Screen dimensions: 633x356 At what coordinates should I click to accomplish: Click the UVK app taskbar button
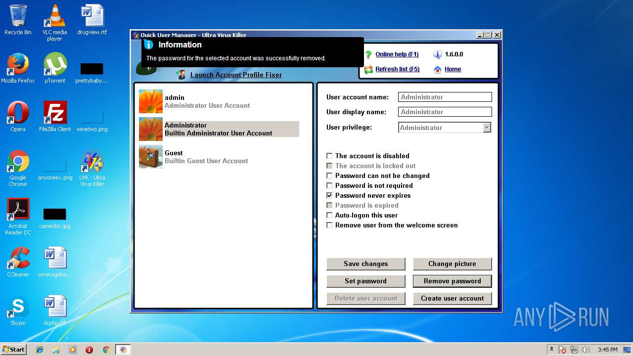(x=123, y=350)
